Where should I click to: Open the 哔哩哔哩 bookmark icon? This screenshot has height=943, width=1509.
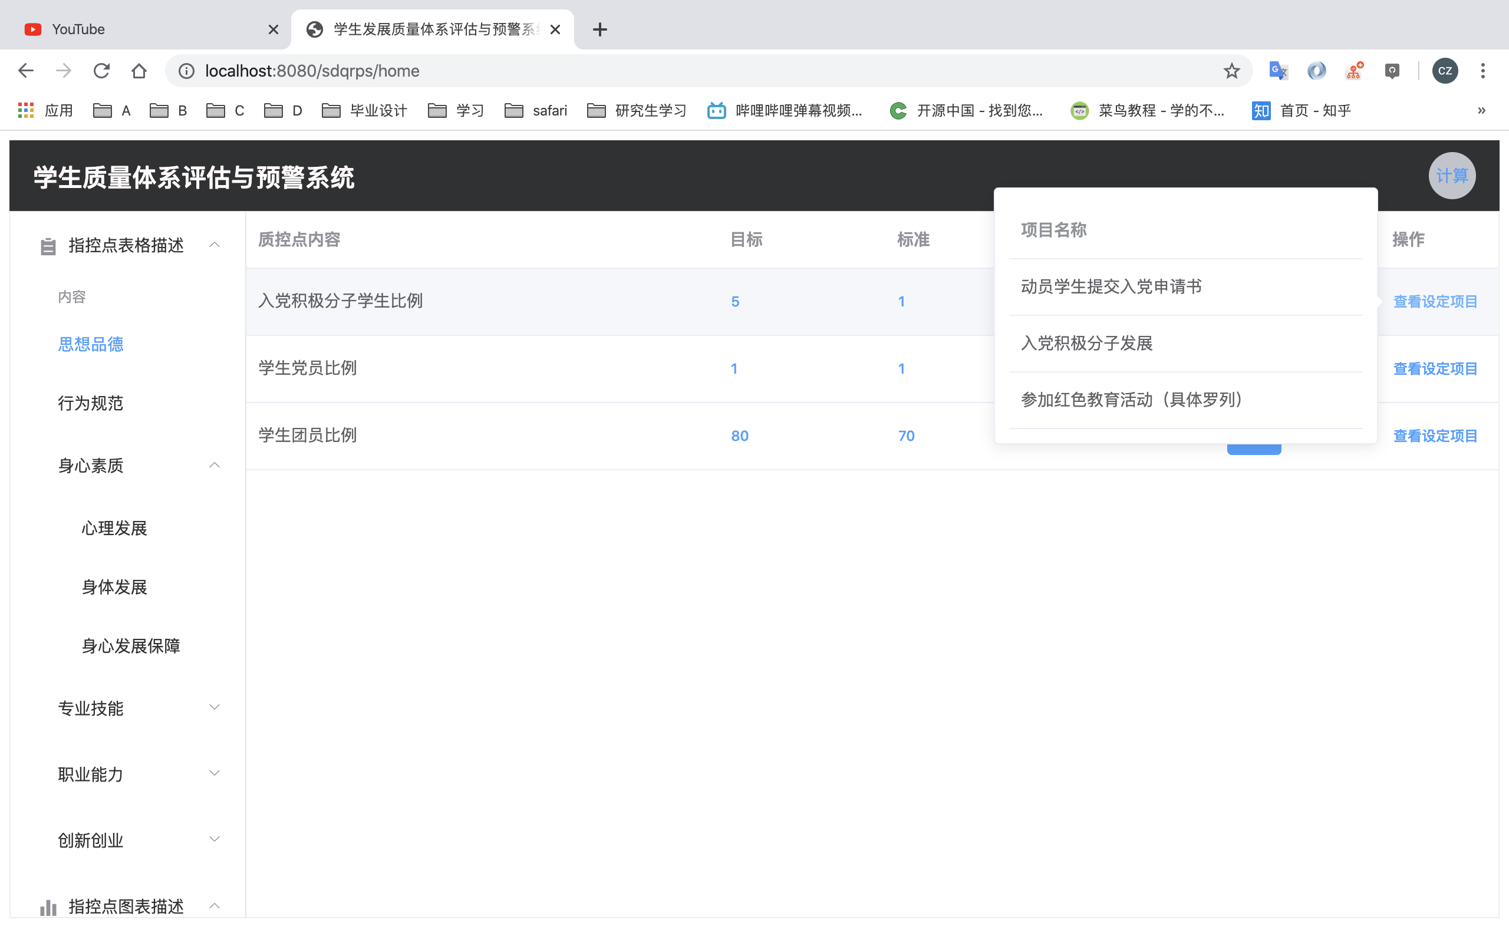[x=716, y=110]
